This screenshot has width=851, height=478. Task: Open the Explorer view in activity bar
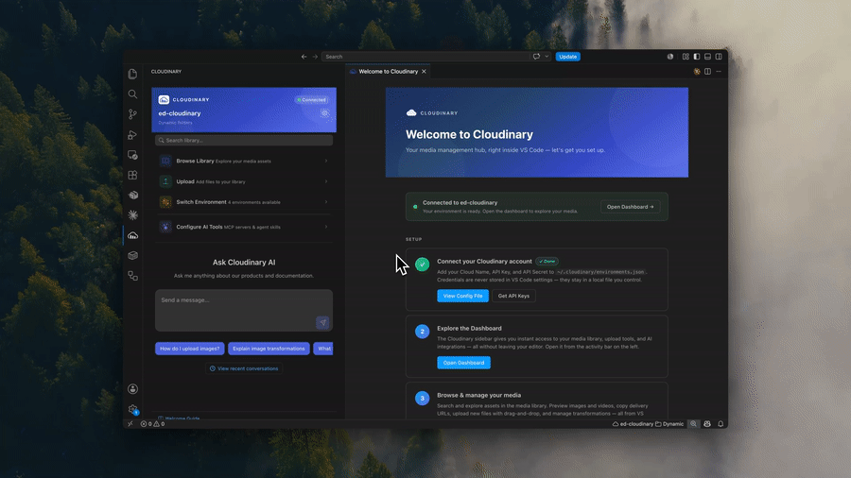[x=132, y=74]
